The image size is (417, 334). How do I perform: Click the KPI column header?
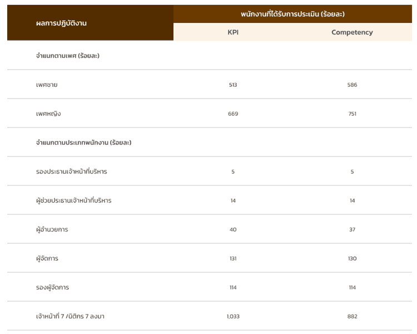click(x=233, y=32)
